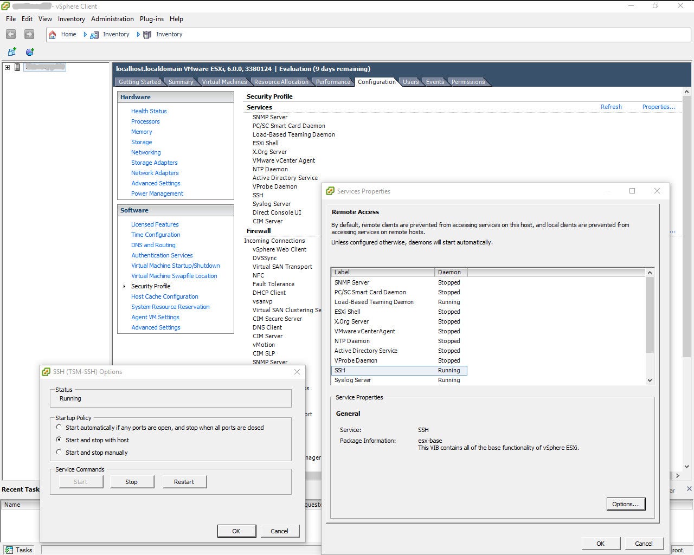Click the Tasks icon in the status bar
Viewport: 694px width, 555px height.
tap(9, 550)
